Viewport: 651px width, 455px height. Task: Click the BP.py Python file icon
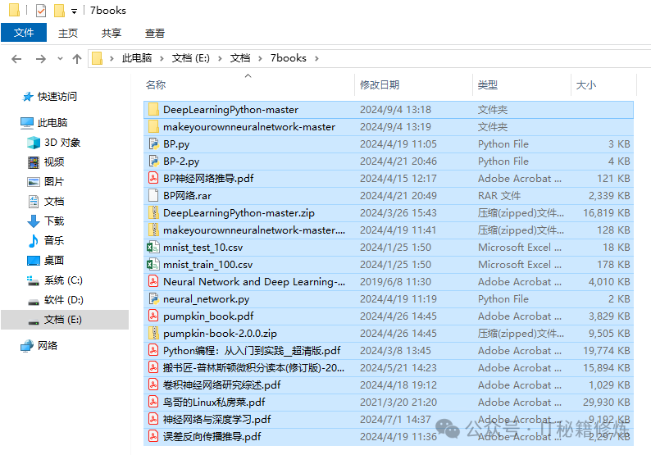point(153,144)
